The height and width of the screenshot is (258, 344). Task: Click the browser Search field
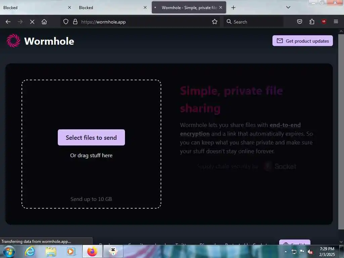click(254, 22)
